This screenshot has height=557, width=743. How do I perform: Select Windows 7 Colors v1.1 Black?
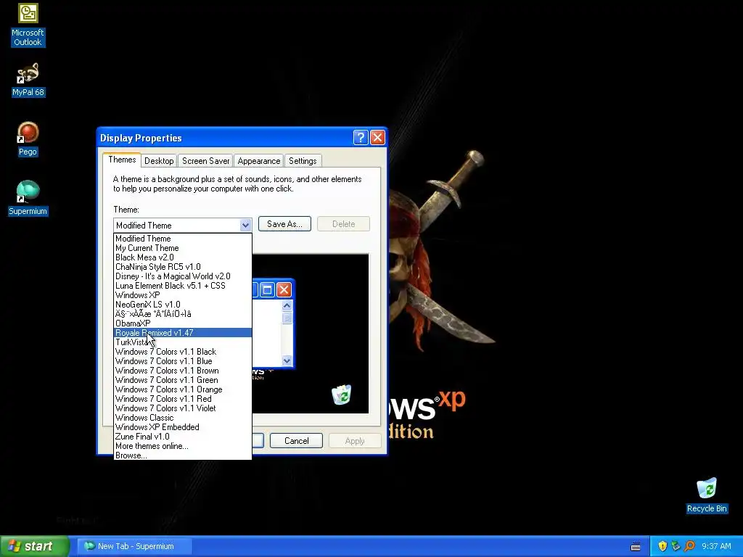pyautogui.click(x=182, y=352)
